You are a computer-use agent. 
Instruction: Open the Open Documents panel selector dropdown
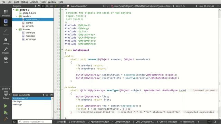point(28,95)
